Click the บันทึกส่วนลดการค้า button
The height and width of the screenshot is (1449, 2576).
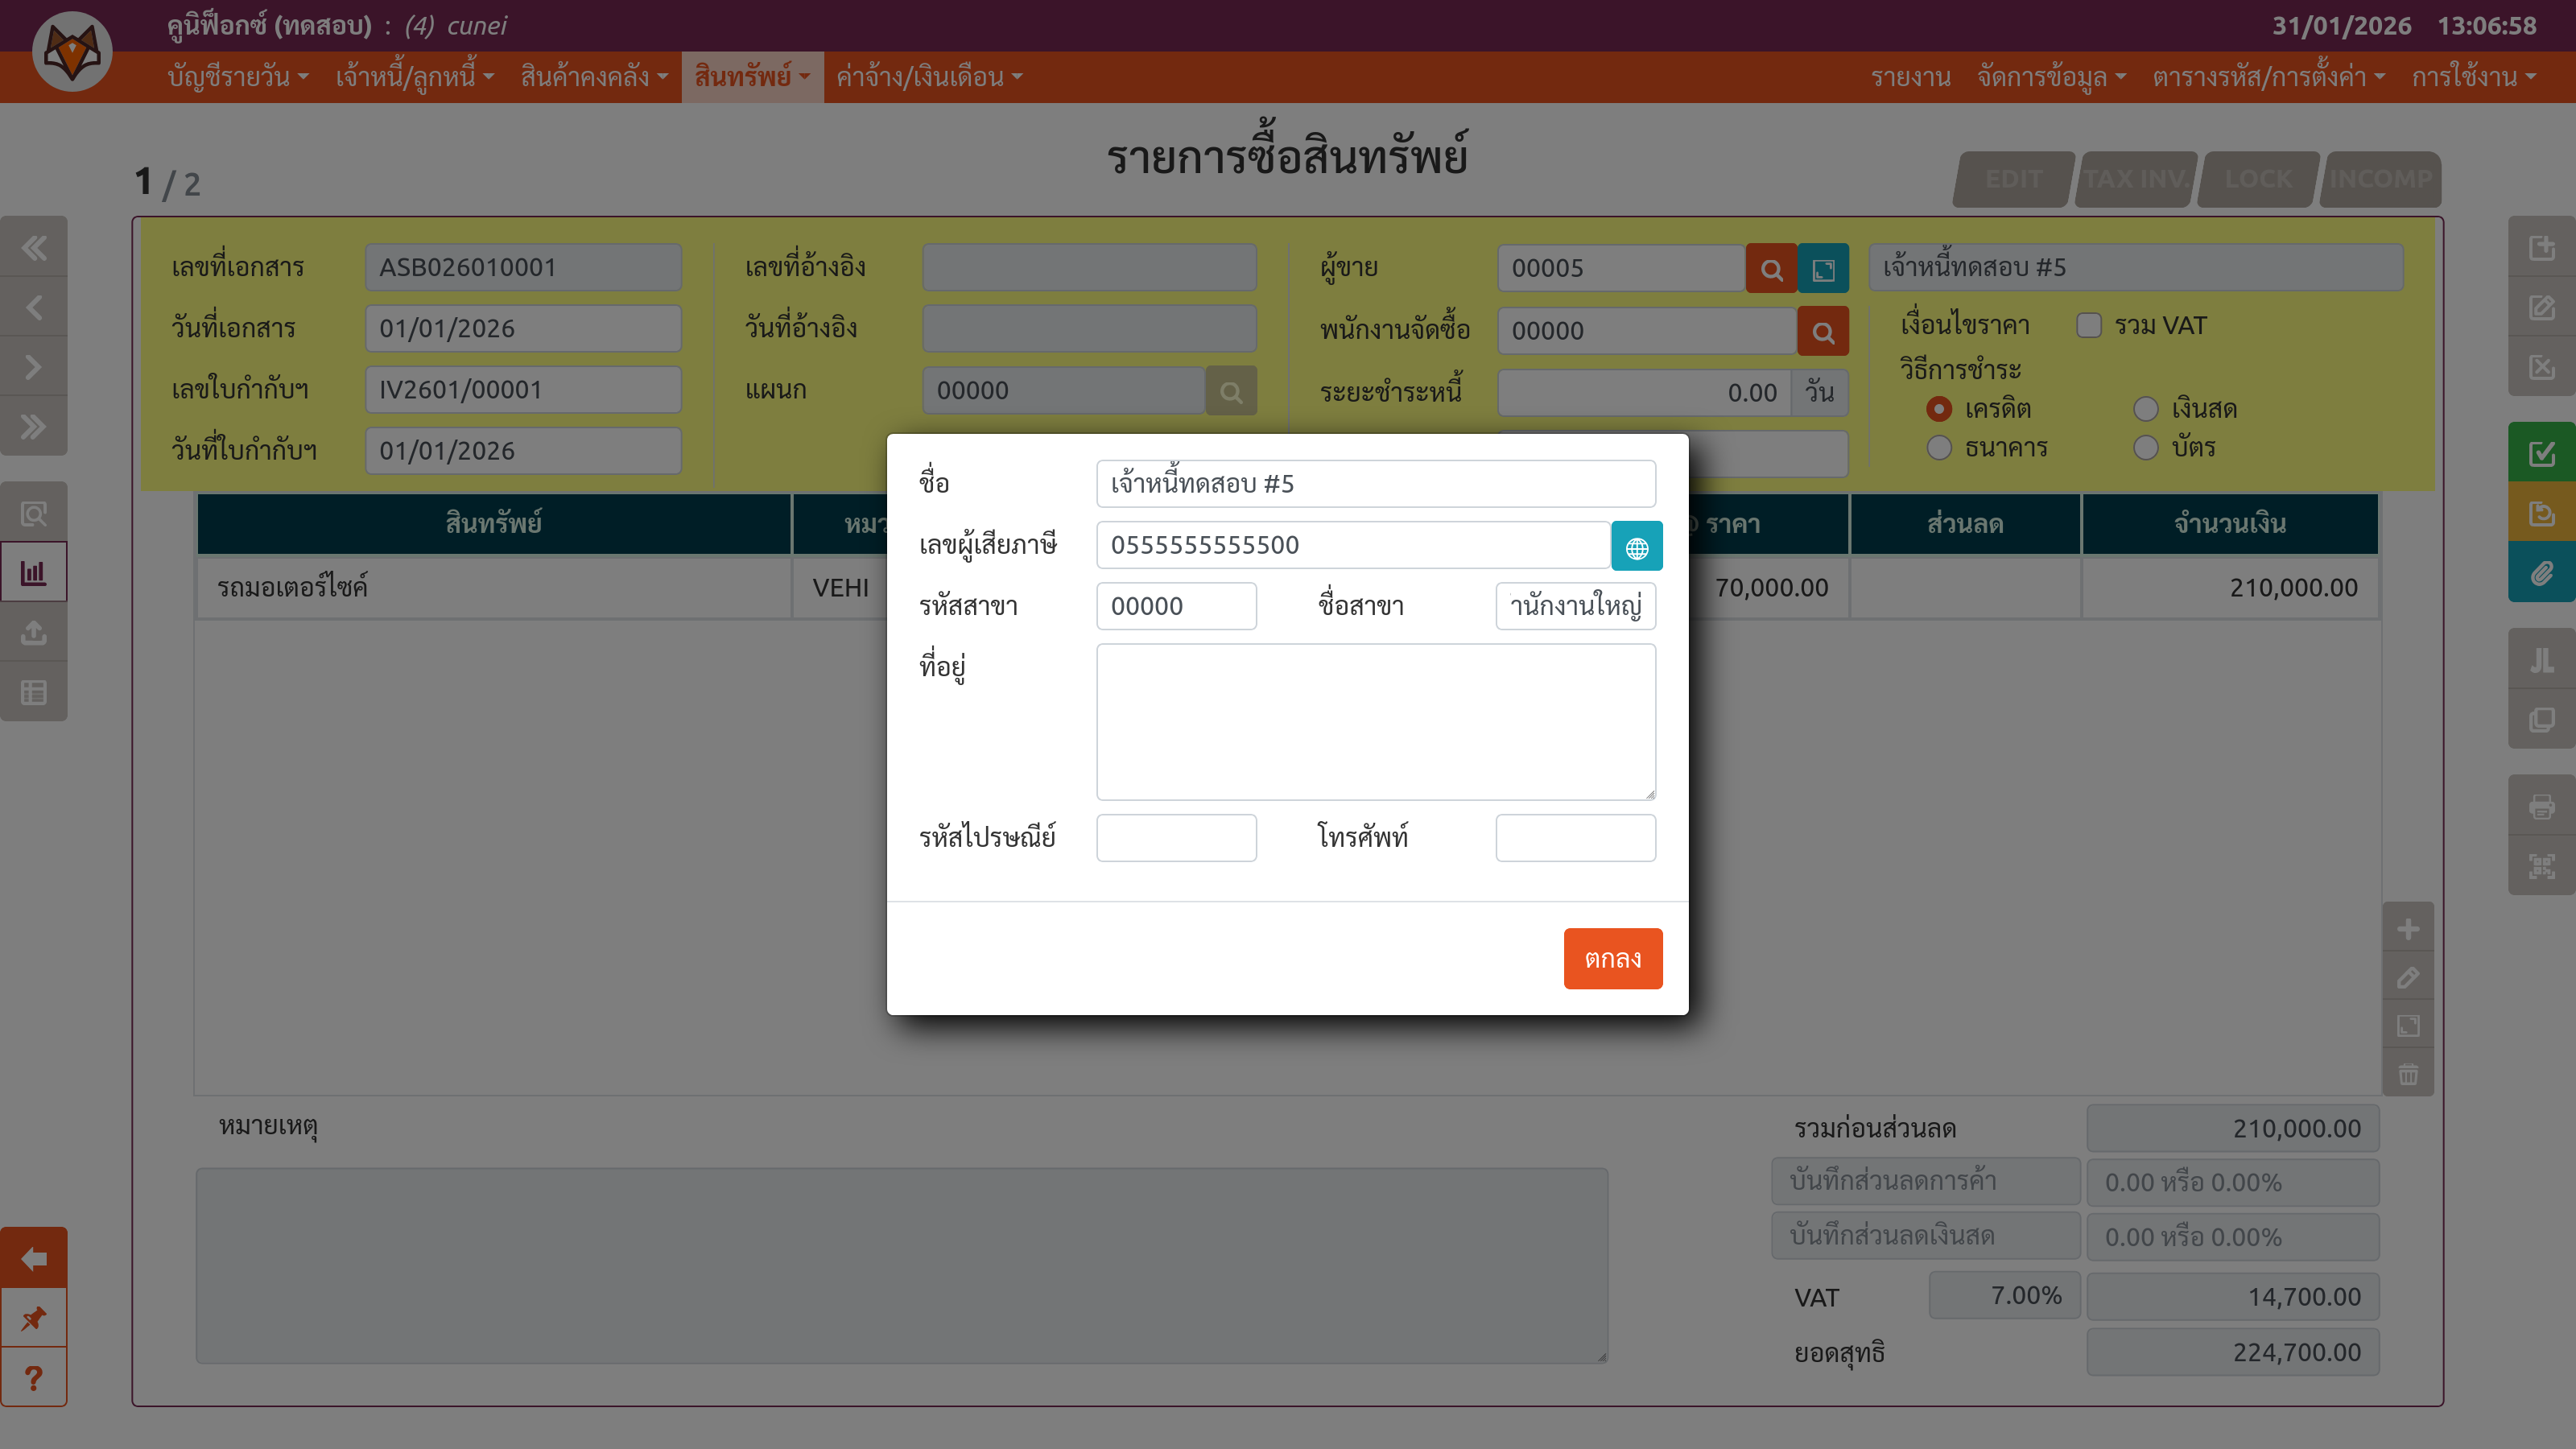[1925, 1182]
